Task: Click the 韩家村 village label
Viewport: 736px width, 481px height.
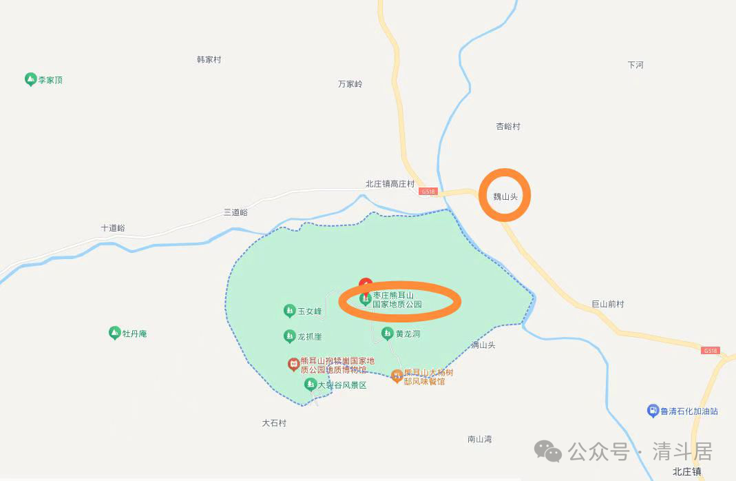Action: [x=209, y=59]
